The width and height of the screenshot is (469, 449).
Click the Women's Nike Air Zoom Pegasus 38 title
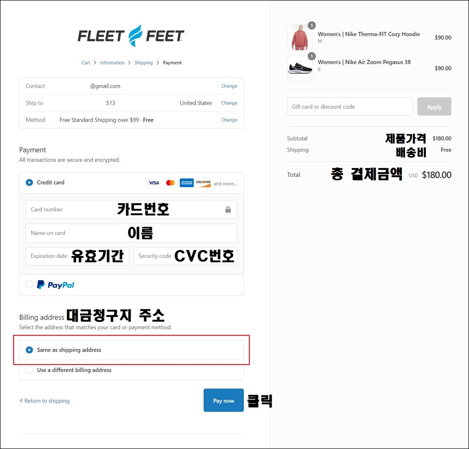coord(364,62)
